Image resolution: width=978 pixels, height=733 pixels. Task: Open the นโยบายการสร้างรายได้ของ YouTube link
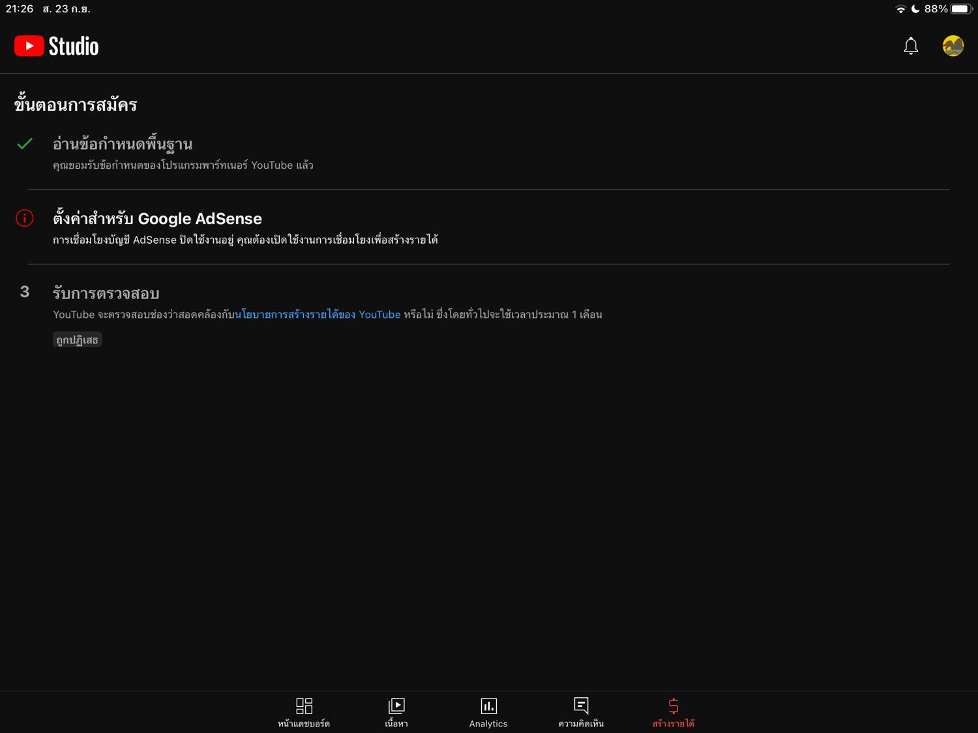click(x=318, y=315)
